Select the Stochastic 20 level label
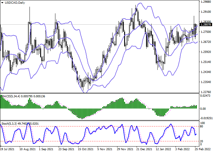The image size is (213, 152). pos(201,141)
